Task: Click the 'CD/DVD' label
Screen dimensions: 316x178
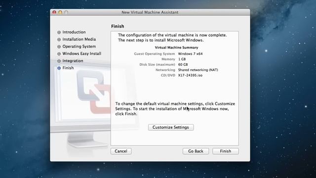Action: click(168, 75)
